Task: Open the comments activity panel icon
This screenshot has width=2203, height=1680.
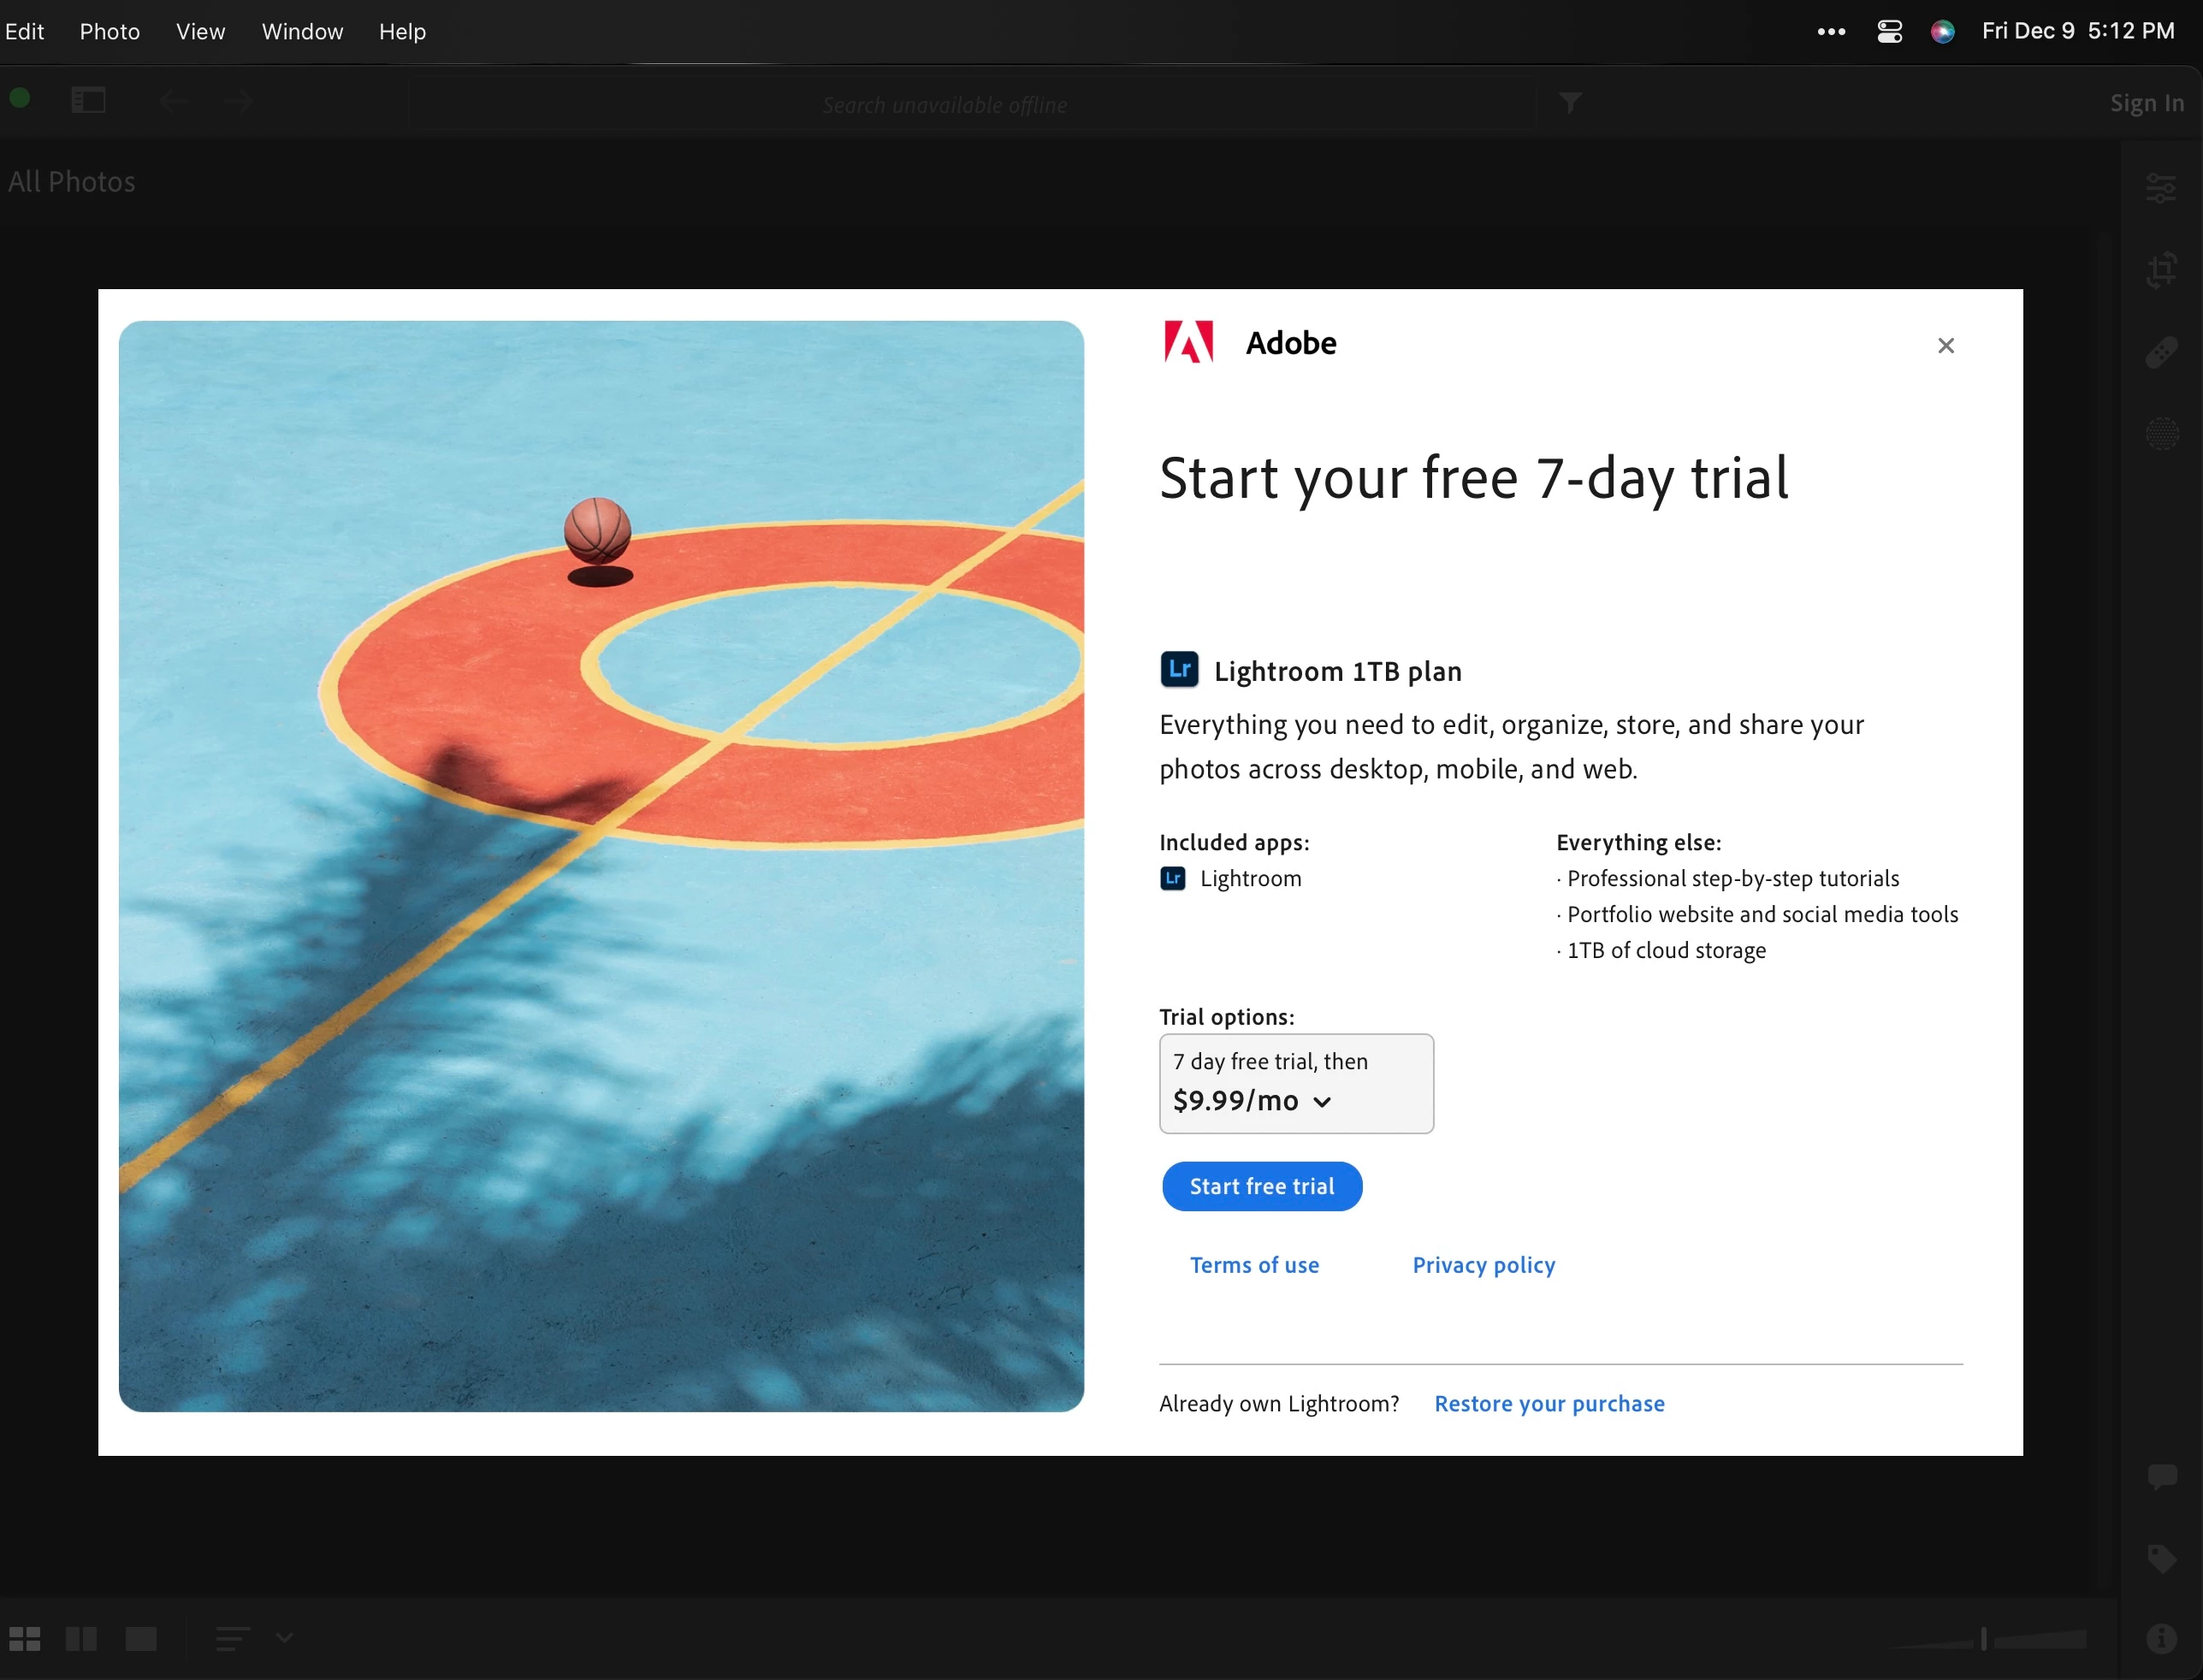Action: coord(2161,1476)
